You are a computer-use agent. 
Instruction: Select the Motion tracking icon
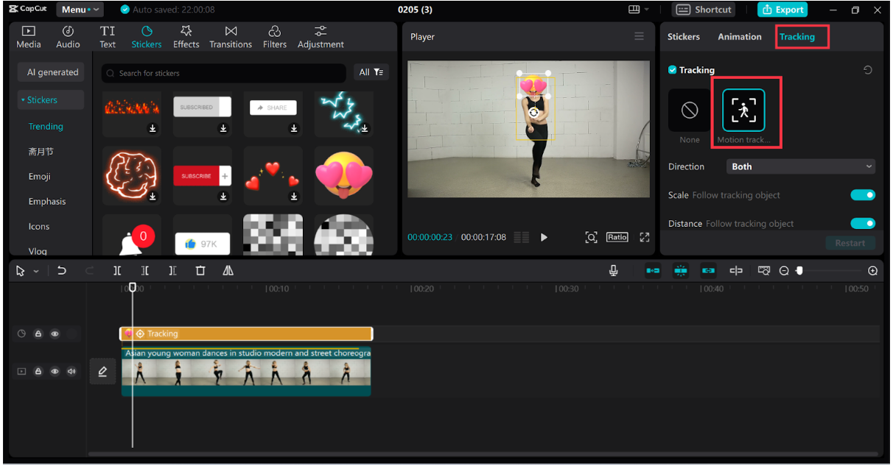(743, 110)
